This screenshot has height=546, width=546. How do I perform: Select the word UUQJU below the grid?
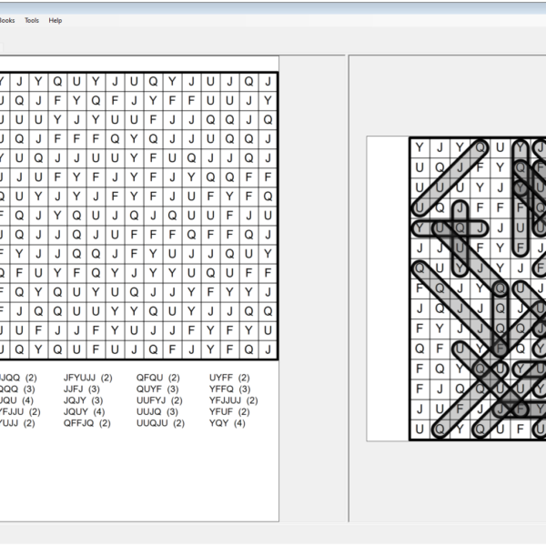click(152, 423)
